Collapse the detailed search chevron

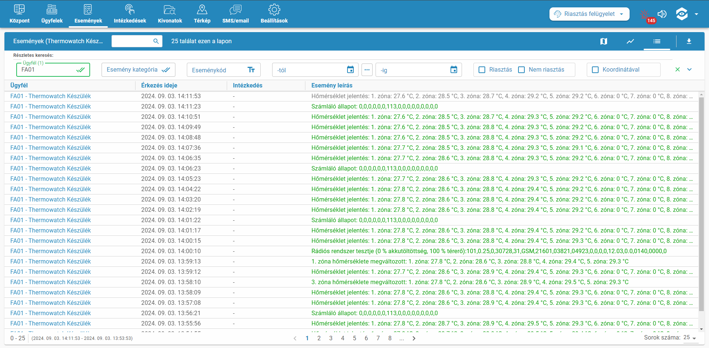pyautogui.click(x=689, y=69)
